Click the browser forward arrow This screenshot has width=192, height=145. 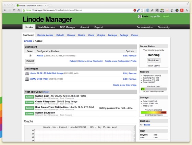10,10
